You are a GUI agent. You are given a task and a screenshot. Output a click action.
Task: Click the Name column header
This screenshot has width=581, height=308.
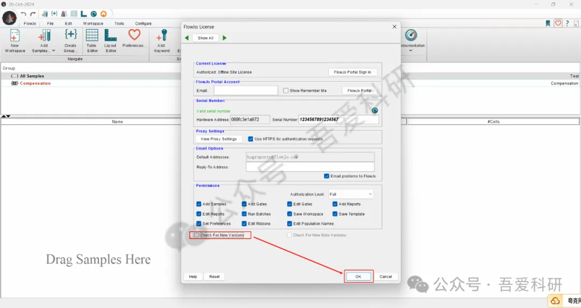117,121
